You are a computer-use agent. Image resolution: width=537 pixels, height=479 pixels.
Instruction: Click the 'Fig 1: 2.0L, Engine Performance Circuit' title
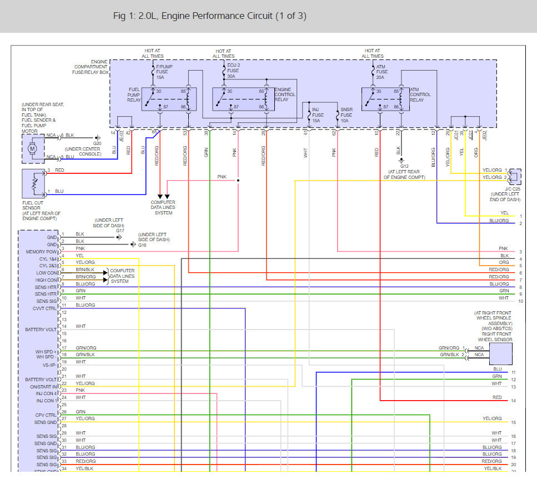pyautogui.click(x=209, y=16)
